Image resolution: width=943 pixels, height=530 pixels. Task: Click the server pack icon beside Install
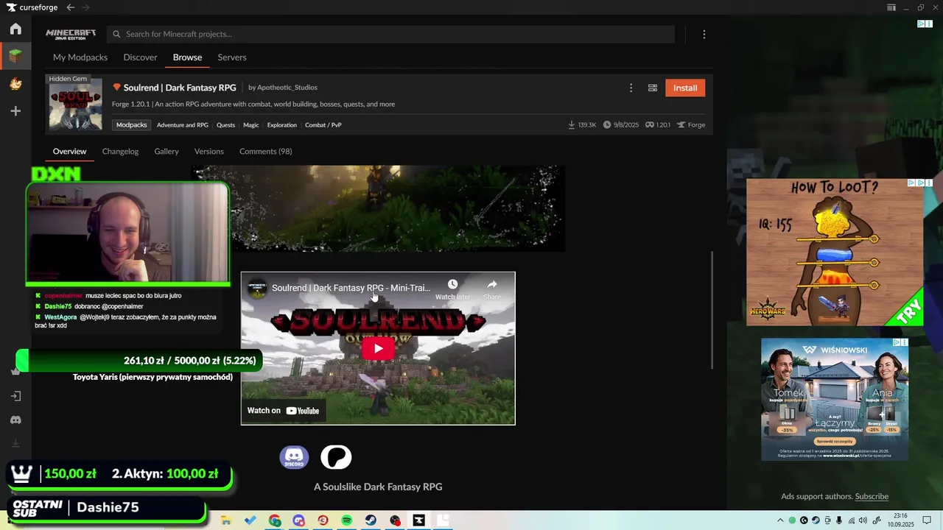(653, 88)
